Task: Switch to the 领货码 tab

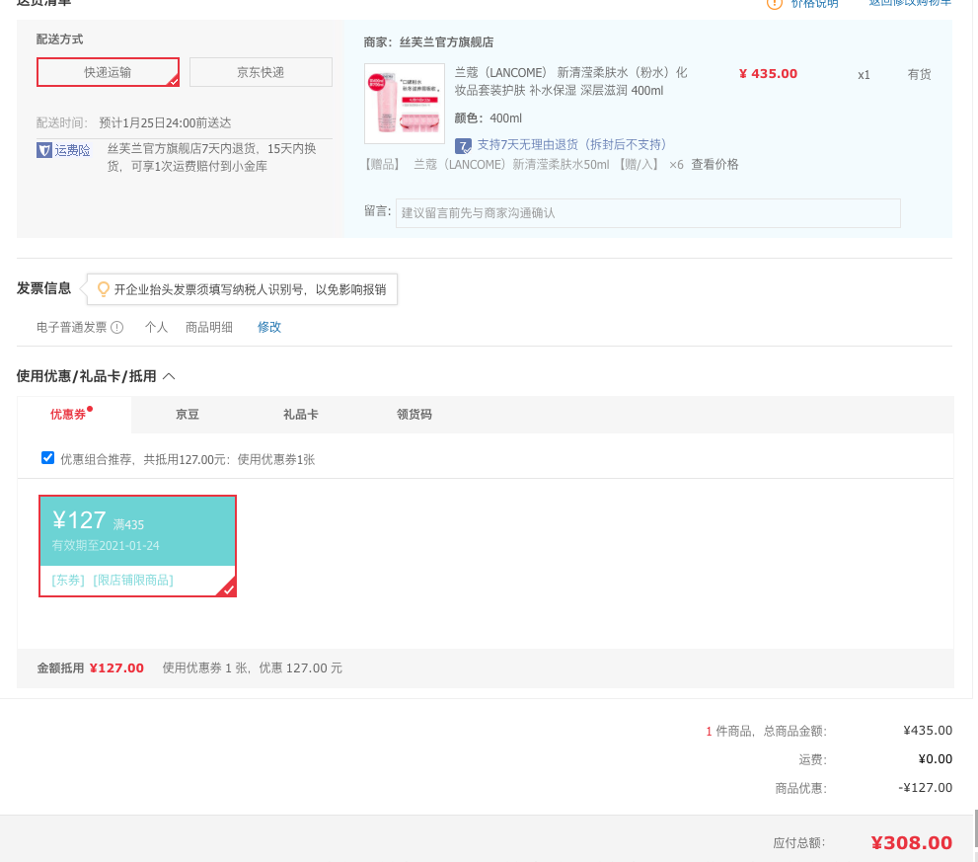Action: pos(414,415)
